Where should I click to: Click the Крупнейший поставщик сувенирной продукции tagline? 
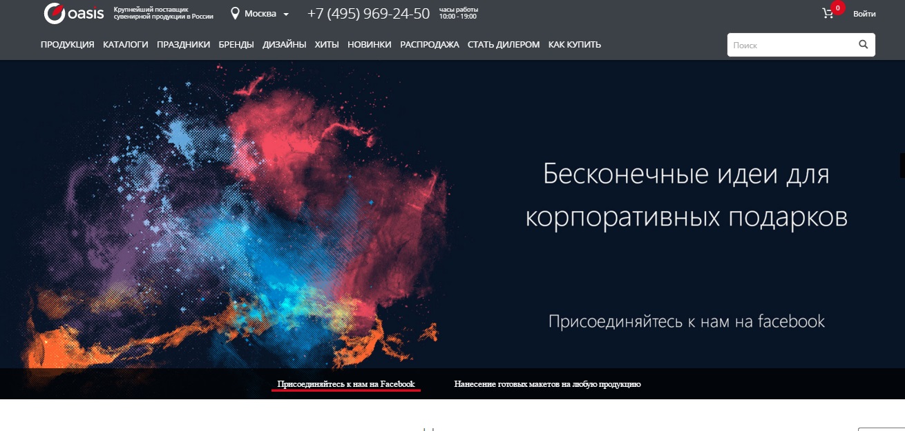pyautogui.click(x=164, y=12)
